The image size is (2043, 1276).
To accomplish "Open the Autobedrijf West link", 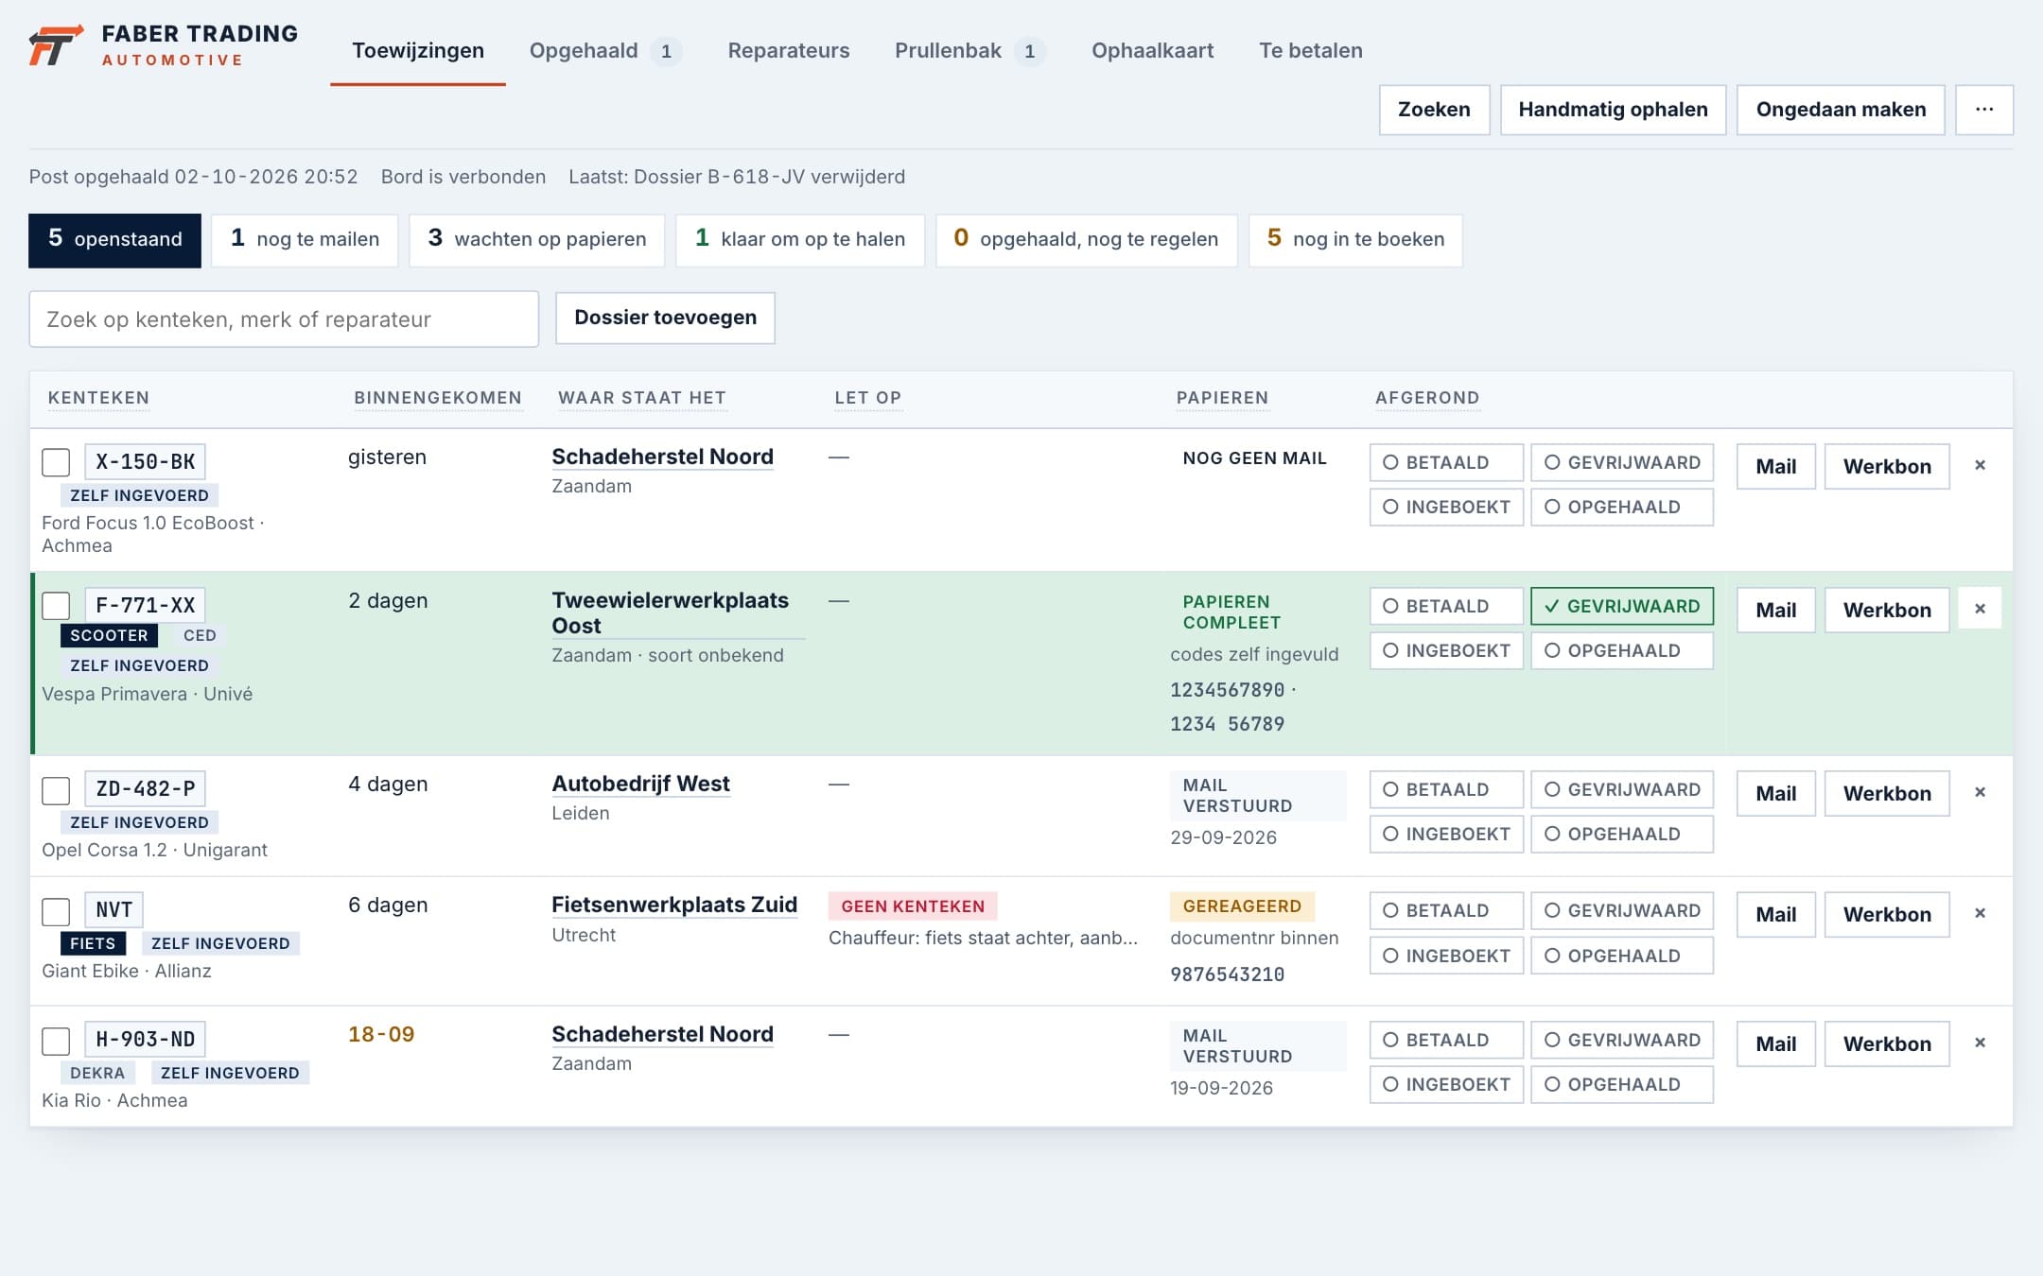I will pos(640,784).
